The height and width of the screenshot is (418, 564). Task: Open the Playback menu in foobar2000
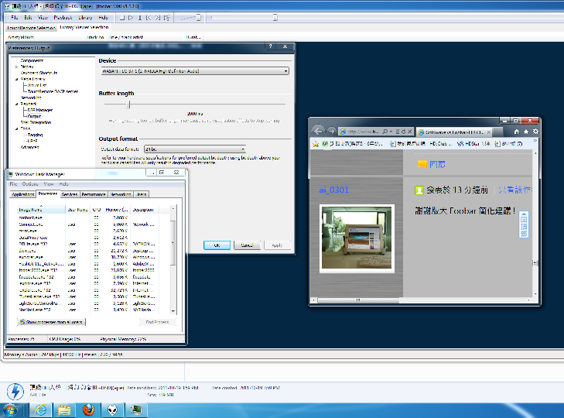click(63, 17)
